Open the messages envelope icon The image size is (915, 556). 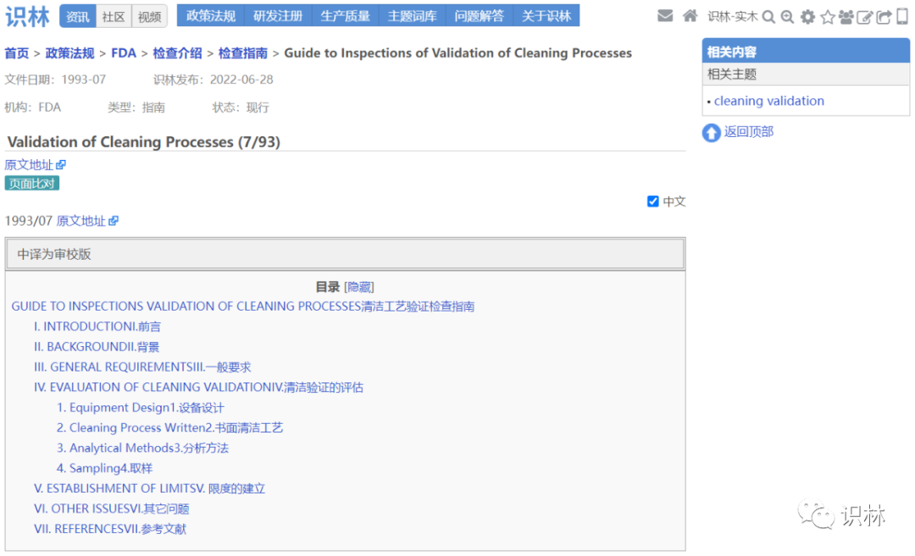(x=666, y=14)
